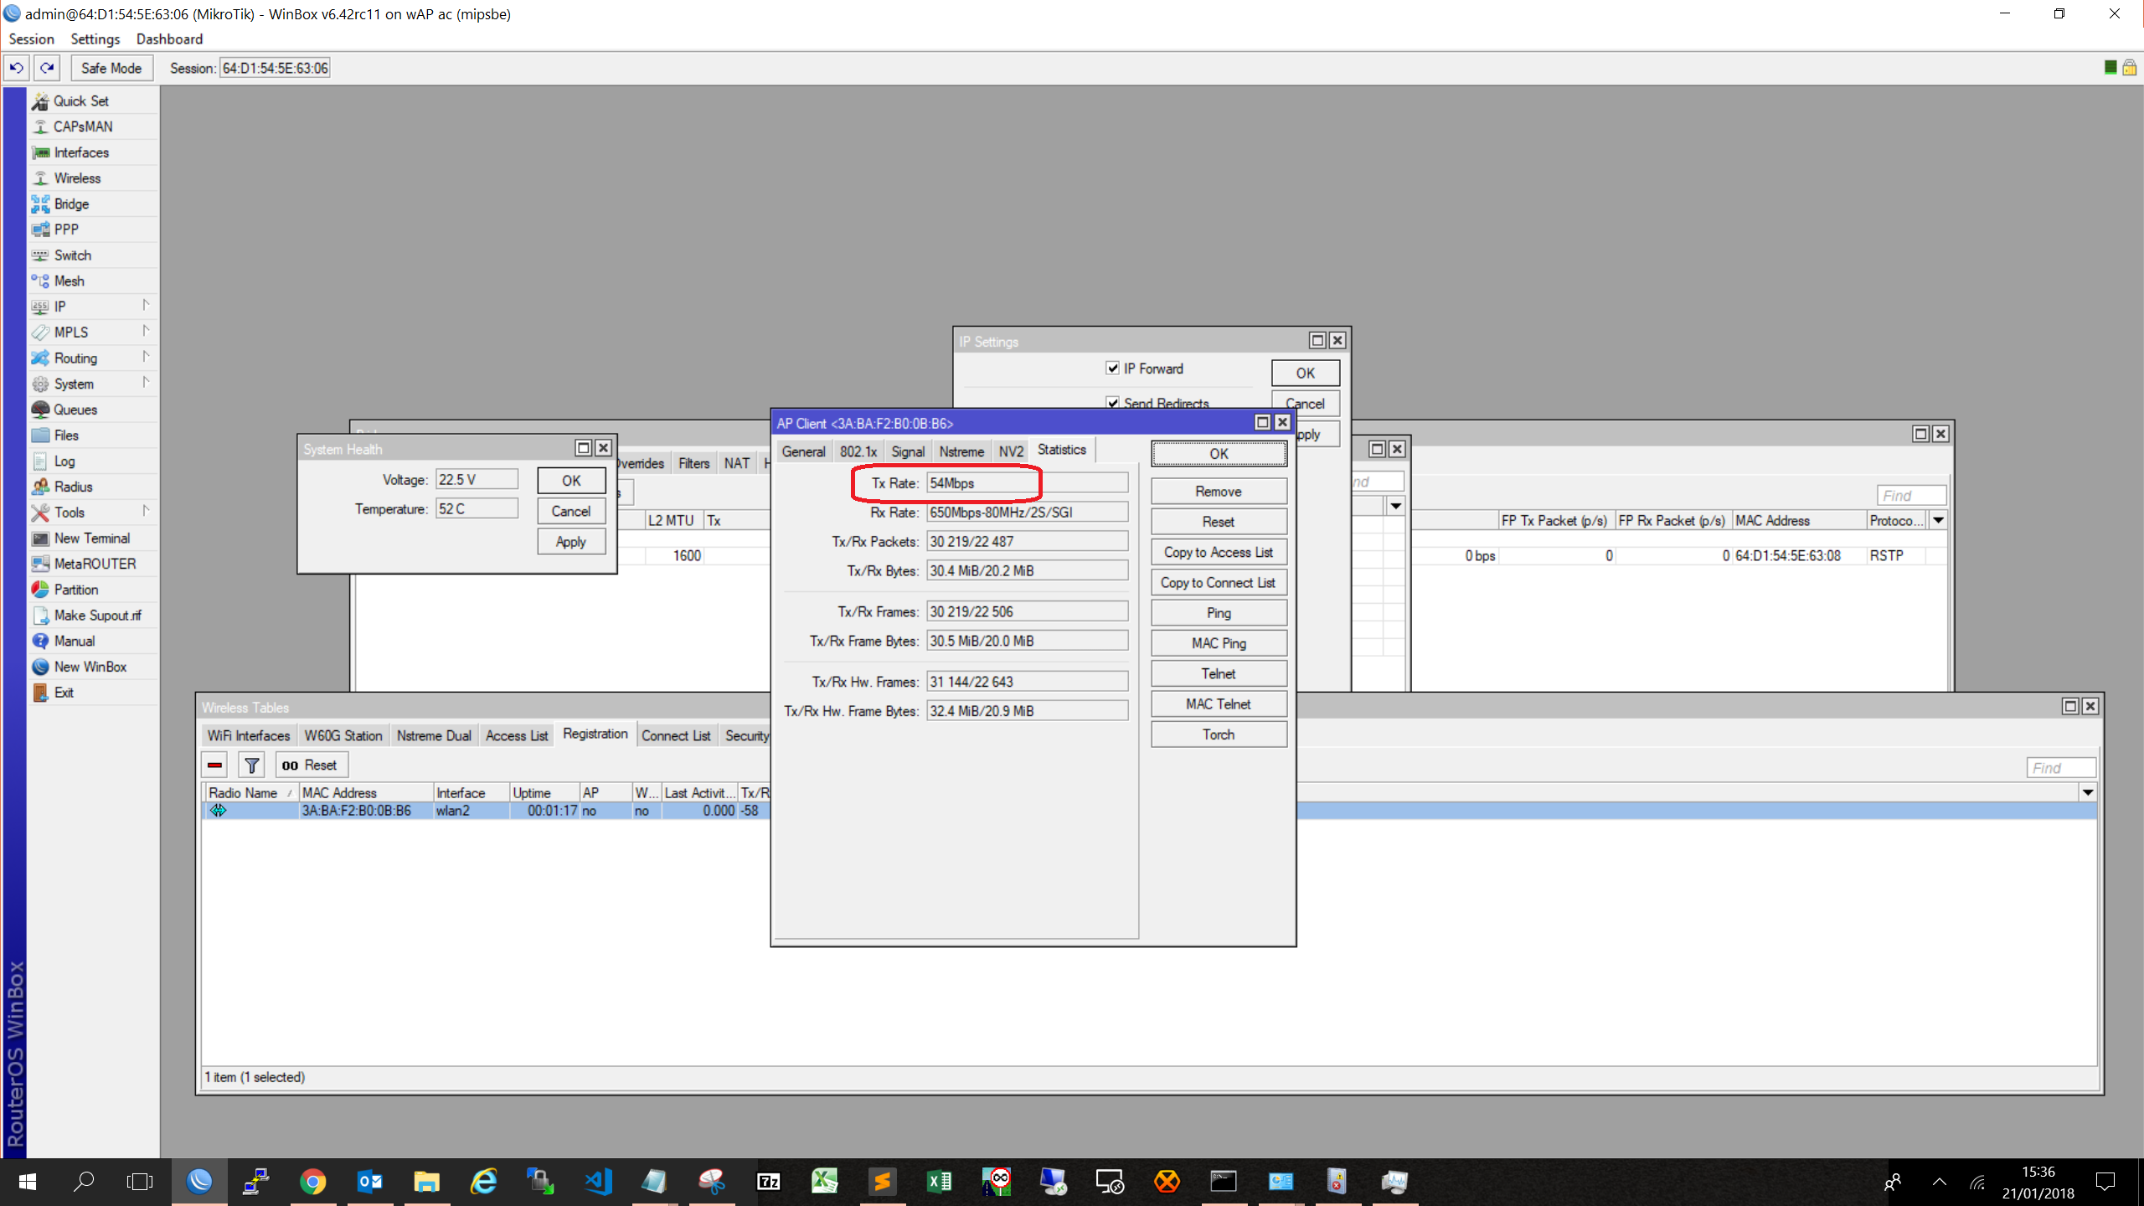Toggle the Safe Mode button
2144x1206 pixels.
pos(111,68)
